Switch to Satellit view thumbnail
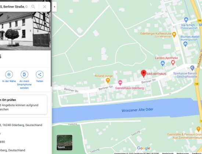The width and height of the screenshot is (202, 154). [x=64, y=142]
